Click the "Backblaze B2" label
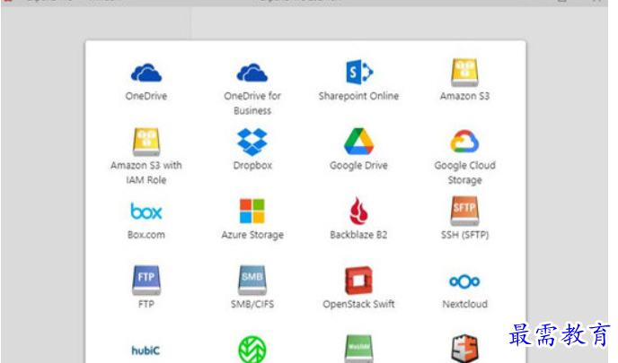The image size is (618, 363). click(x=358, y=235)
